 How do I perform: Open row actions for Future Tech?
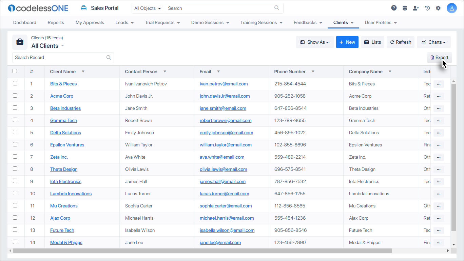(439, 230)
